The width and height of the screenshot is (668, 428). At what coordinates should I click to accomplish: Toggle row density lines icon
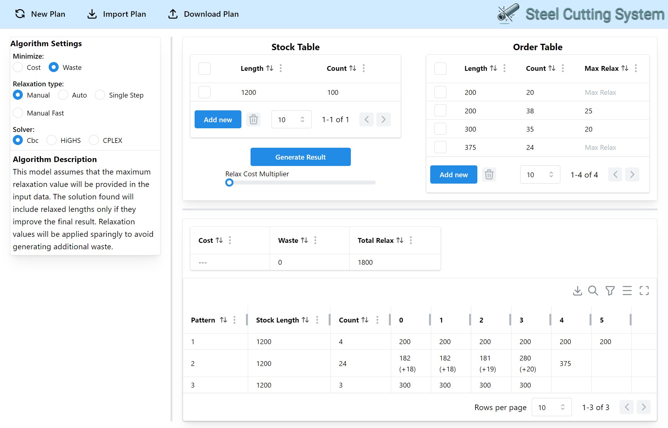pos(627,291)
